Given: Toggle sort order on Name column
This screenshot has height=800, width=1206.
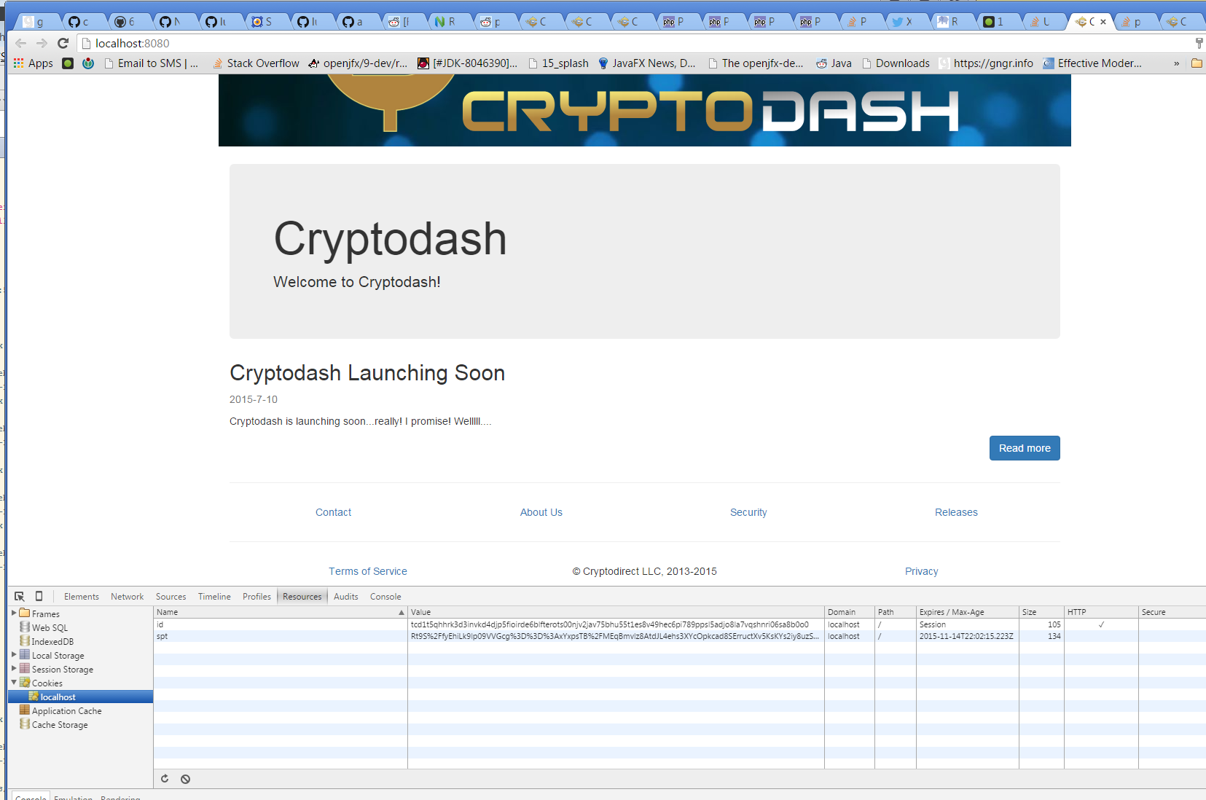Looking at the screenshot, I should (x=281, y=612).
